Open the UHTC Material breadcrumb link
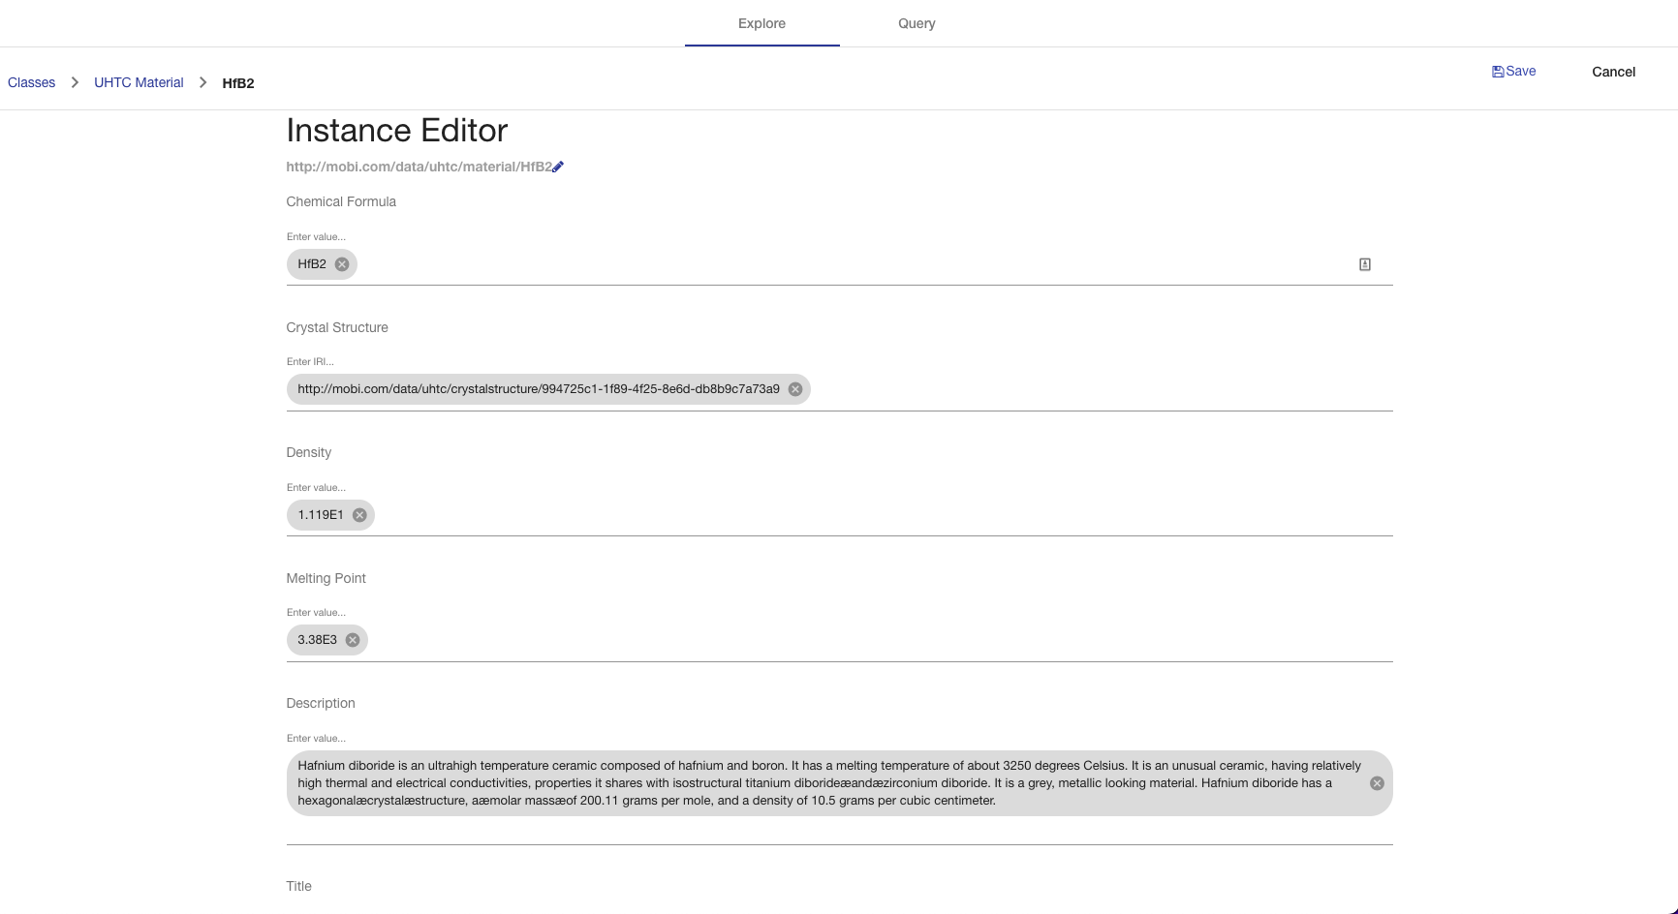Image resolution: width=1678 pixels, height=914 pixels. [138, 82]
